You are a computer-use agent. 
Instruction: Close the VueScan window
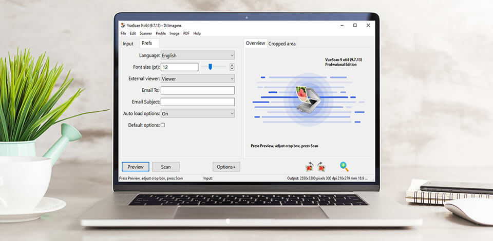pyautogui.click(x=368, y=26)
